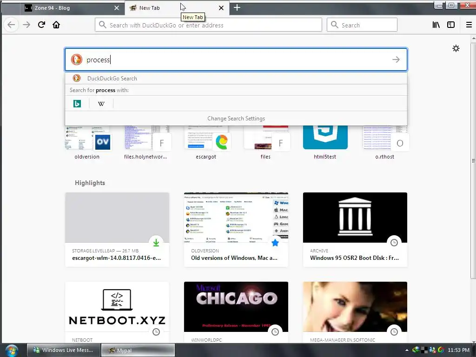Open the escargot top site
This screenshot has width=476, height=357.
tap(206, 143)
